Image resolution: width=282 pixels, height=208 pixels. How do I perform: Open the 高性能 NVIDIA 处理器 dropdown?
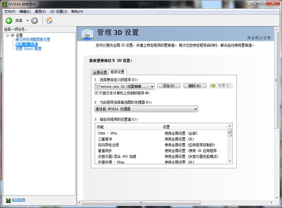point(146,109)
